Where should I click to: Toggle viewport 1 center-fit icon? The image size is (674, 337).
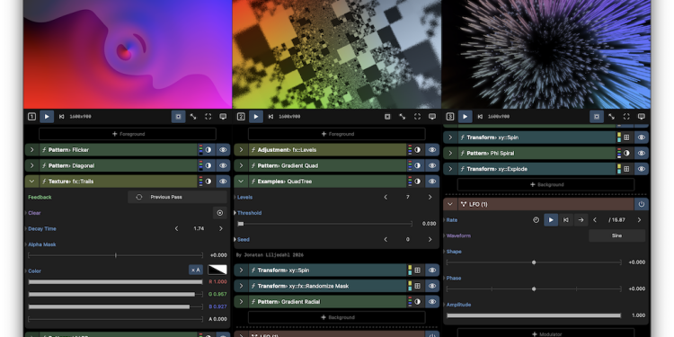[179, 117]
